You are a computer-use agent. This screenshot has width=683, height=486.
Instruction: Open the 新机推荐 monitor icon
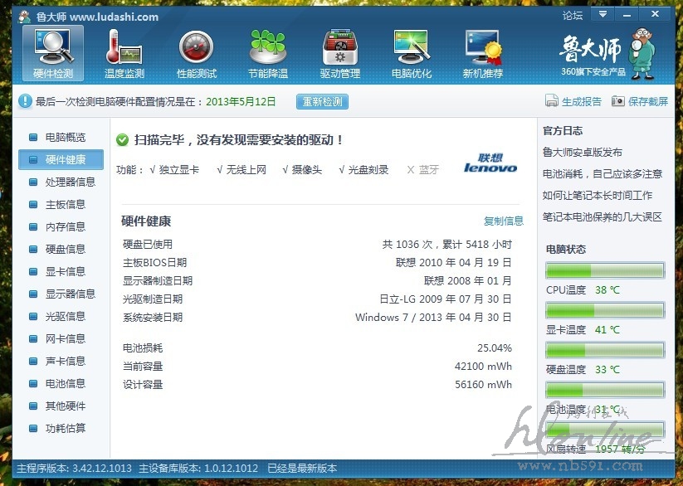[482, 47]
